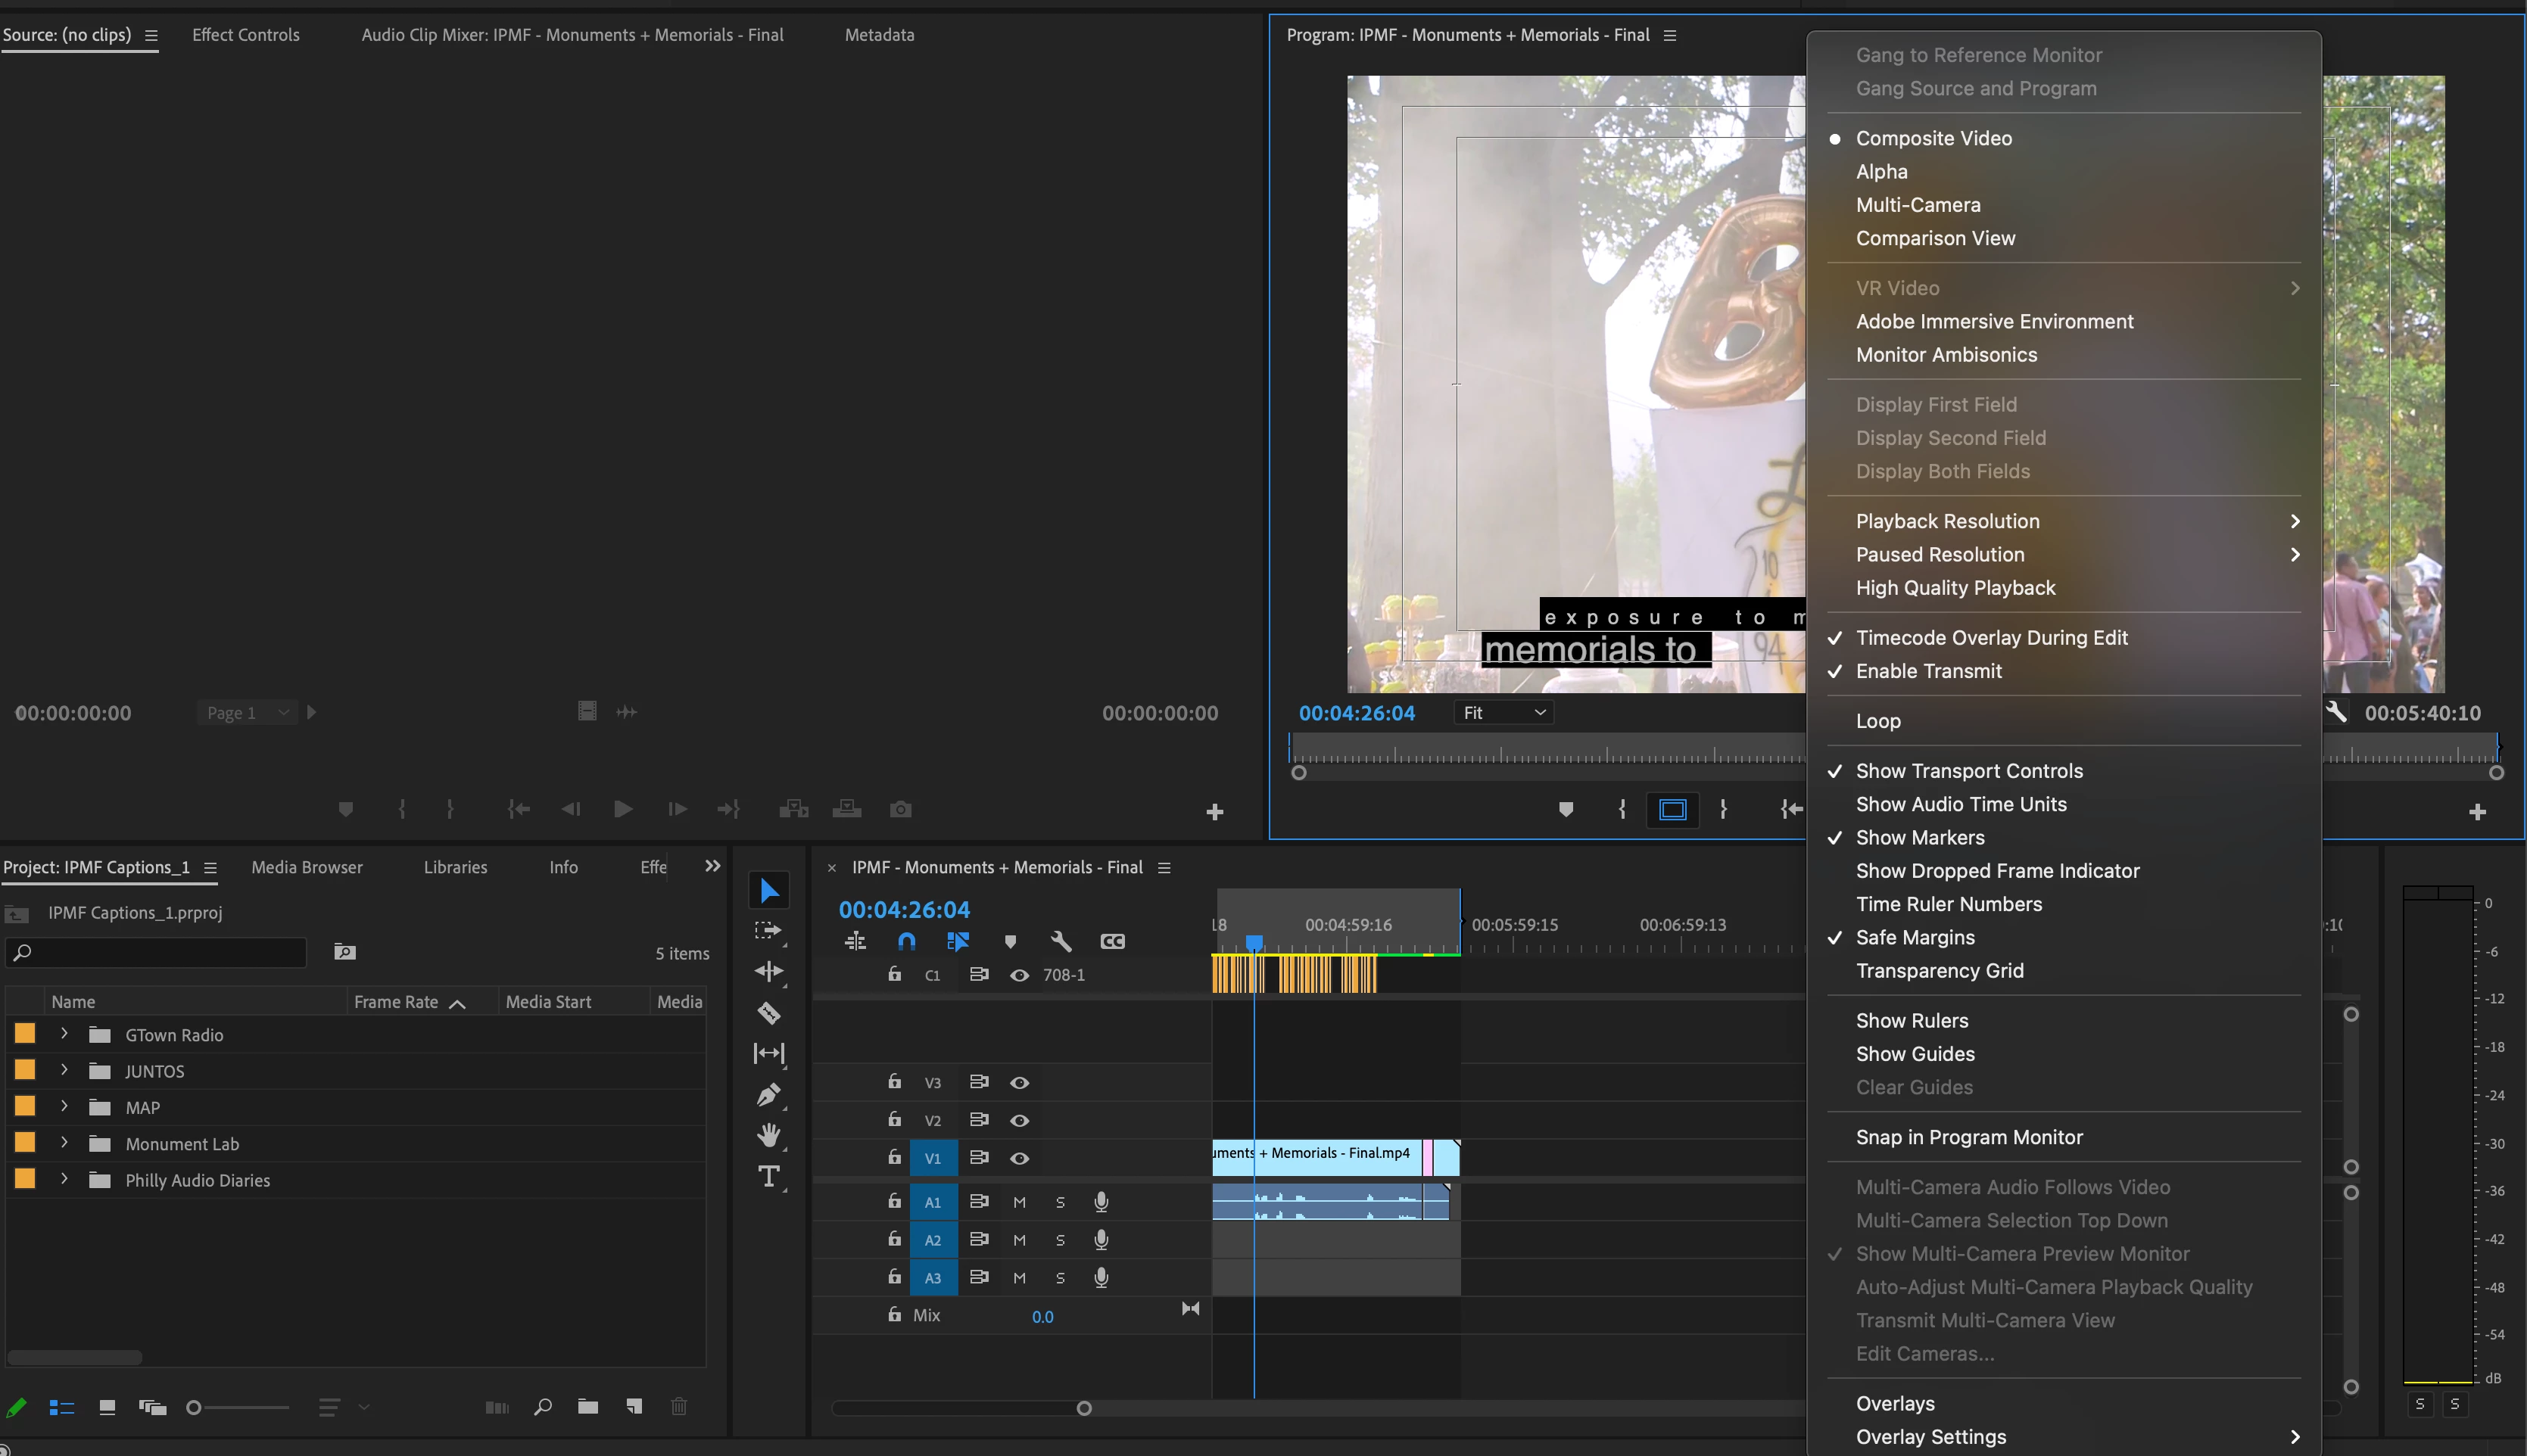This screenshot has width=2527, height=1456.
Task: Open timeline wrench display settings
Action: (x=1061, y=941)
